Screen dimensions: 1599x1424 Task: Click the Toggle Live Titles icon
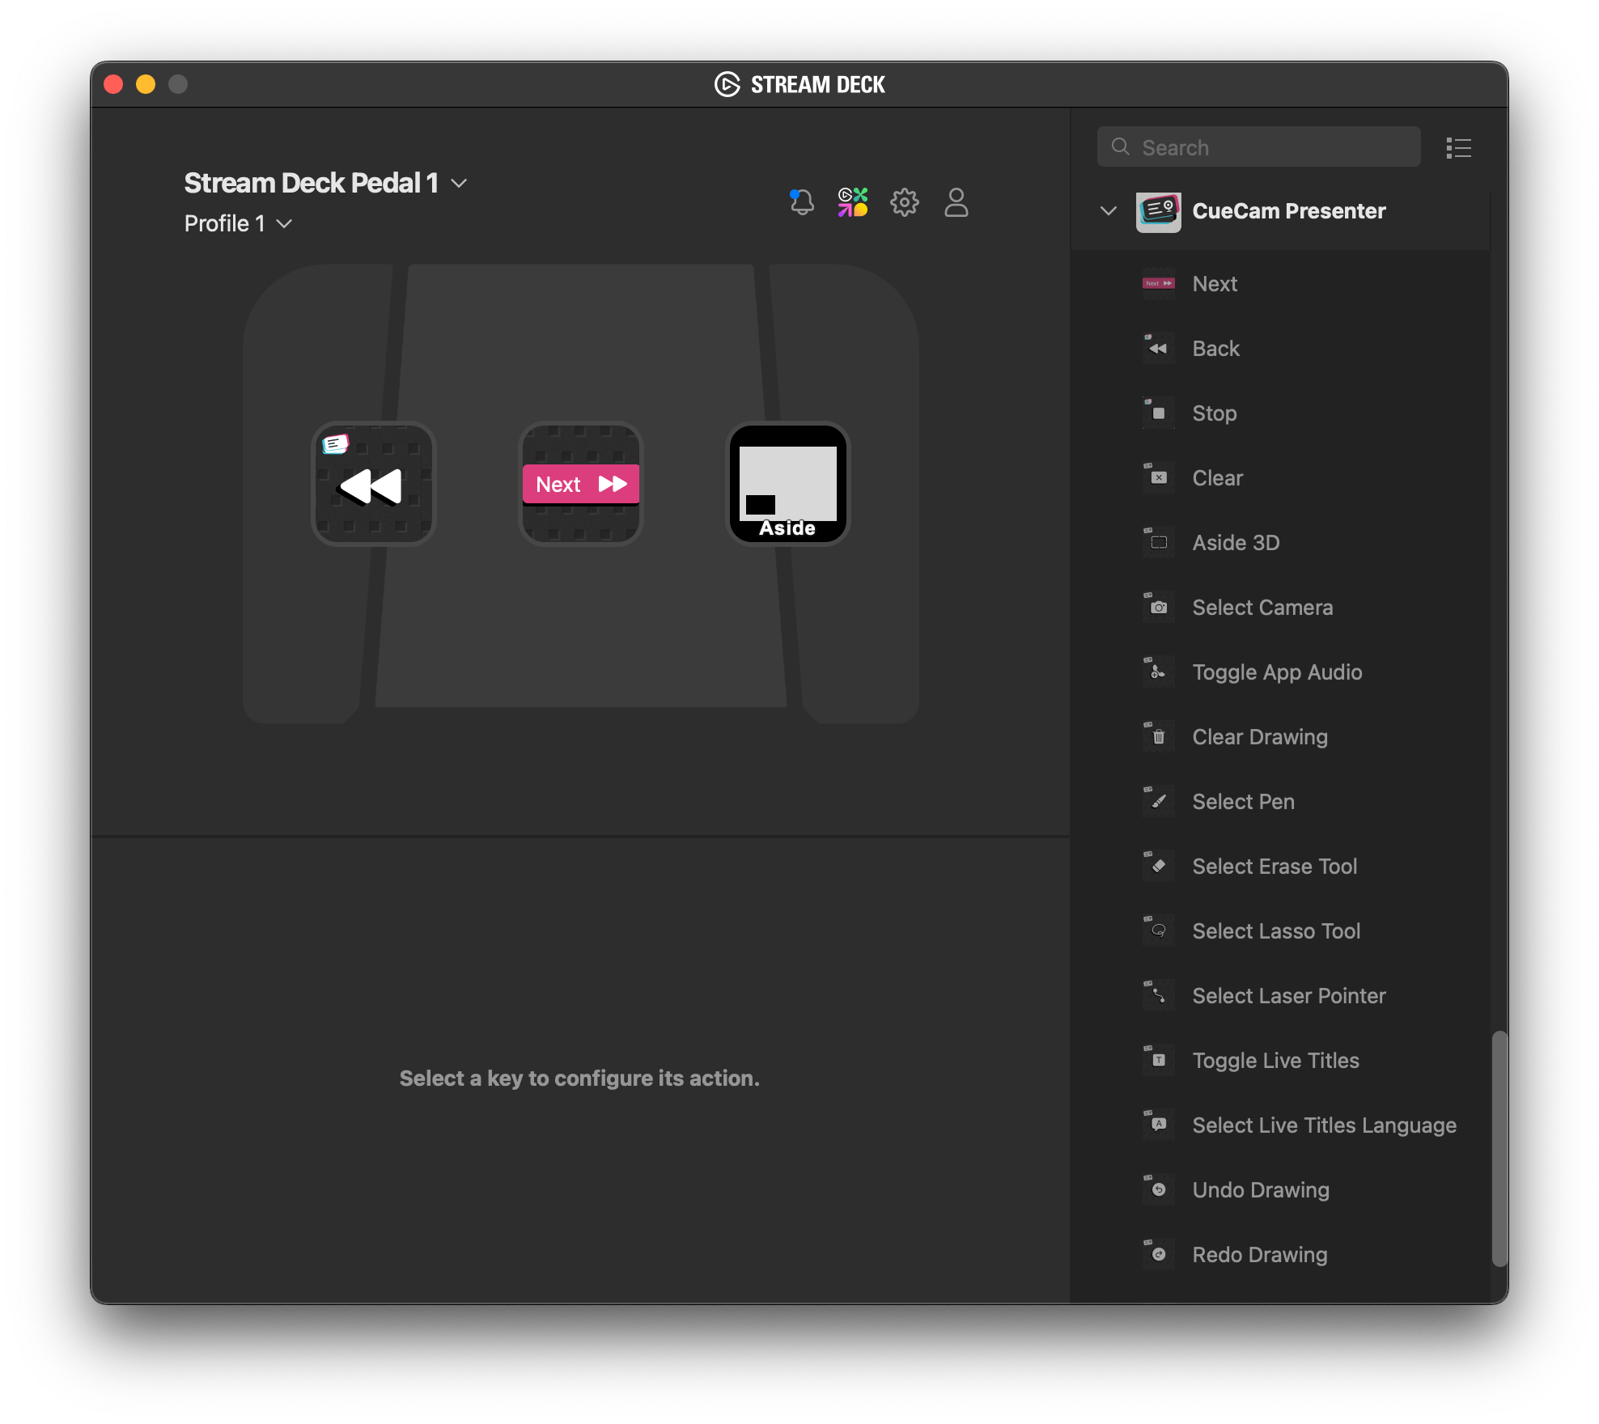pos(1159,1061)
